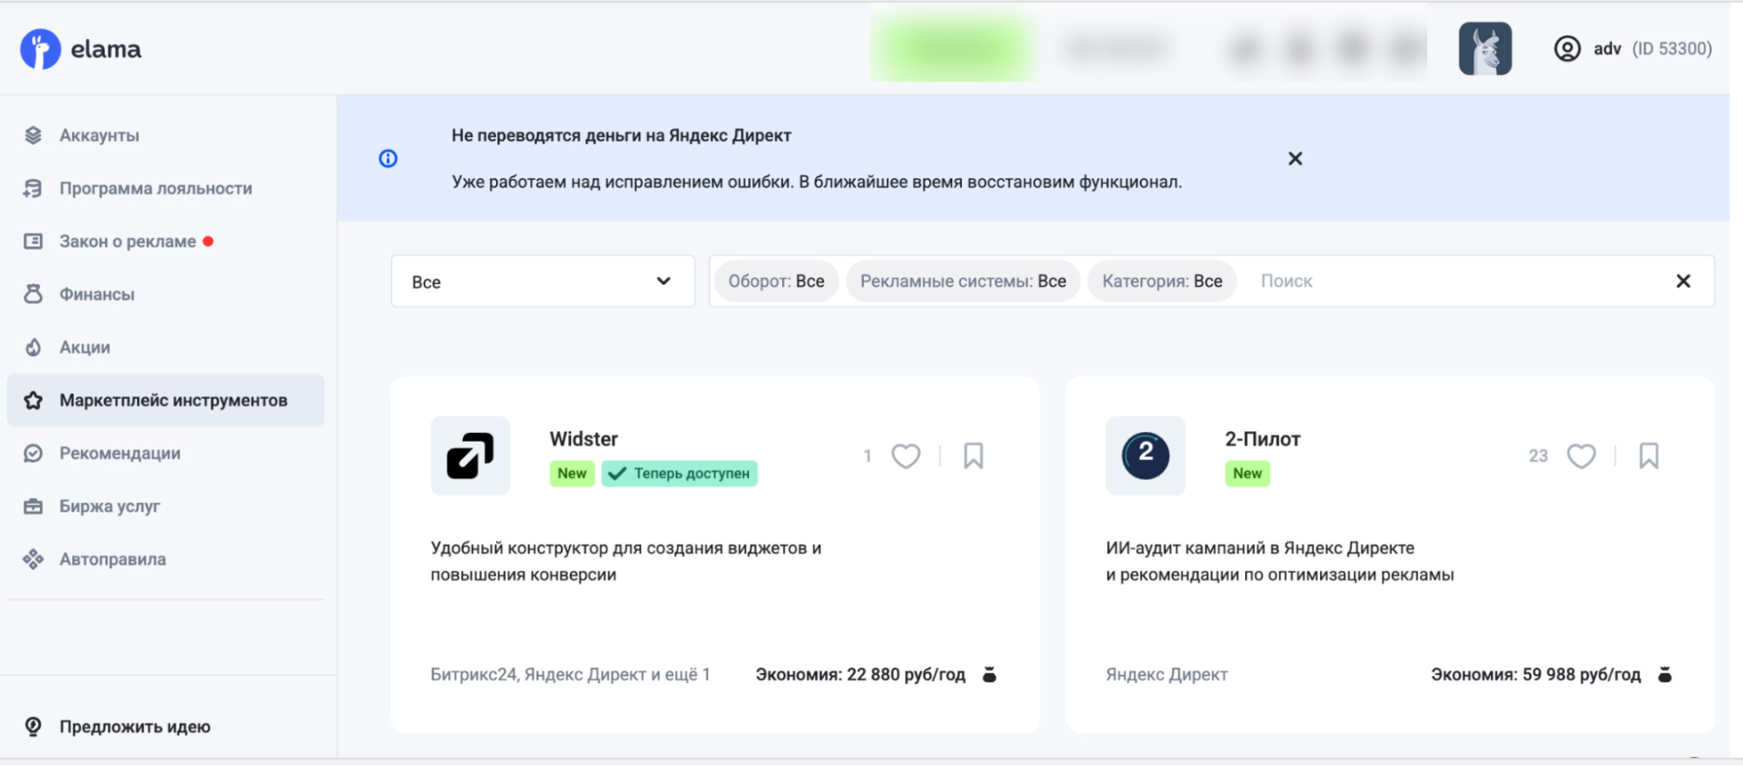Click the 23 likes count on 2-Пилот

tap(1538, 456)
